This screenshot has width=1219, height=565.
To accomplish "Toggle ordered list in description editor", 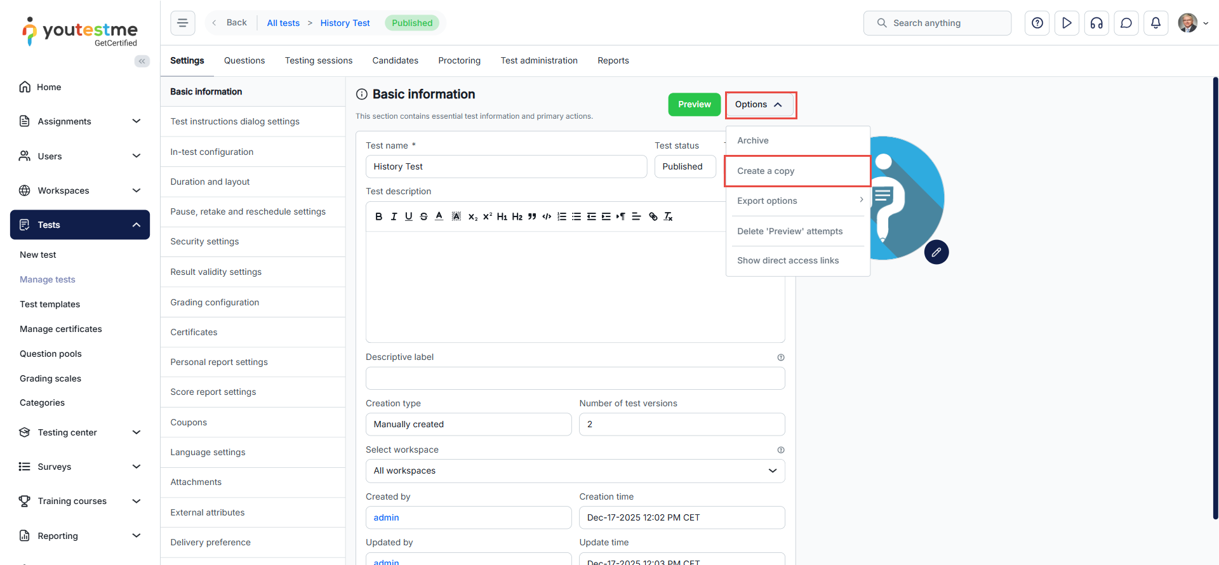I will tap(561, 216).
